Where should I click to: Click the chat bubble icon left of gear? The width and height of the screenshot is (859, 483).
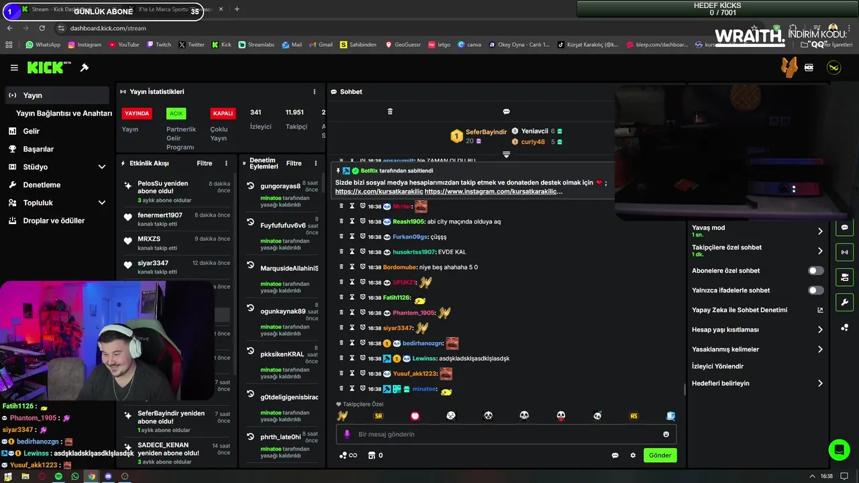[x=615, y=455]
